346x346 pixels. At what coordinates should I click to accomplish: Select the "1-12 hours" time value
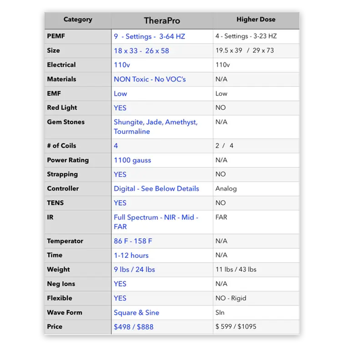(x=131, y=255)
